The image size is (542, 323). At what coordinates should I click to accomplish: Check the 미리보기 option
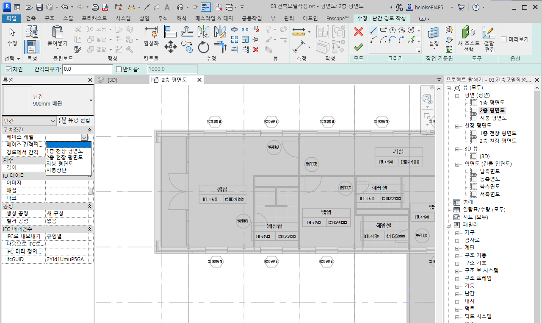click(x=504, y=39)
